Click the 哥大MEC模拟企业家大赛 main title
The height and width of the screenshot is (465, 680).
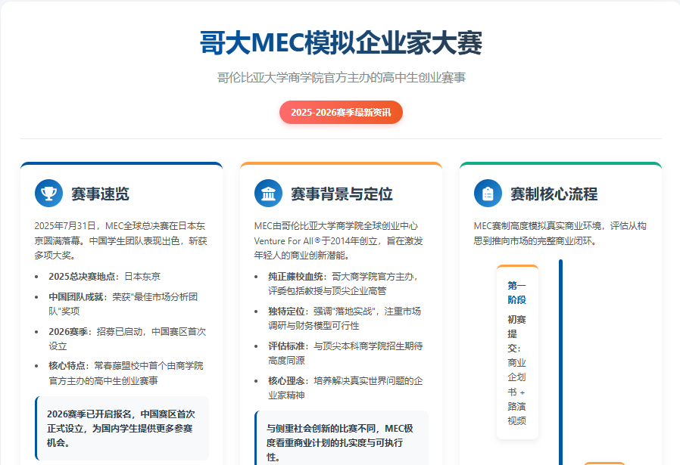tap(341, 43)
